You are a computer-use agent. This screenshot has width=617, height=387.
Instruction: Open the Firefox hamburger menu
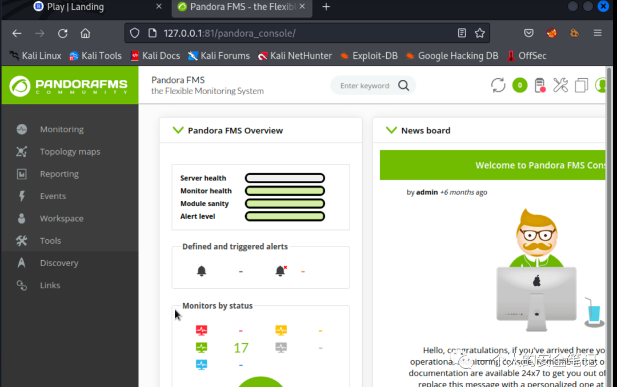click(598, 33)
